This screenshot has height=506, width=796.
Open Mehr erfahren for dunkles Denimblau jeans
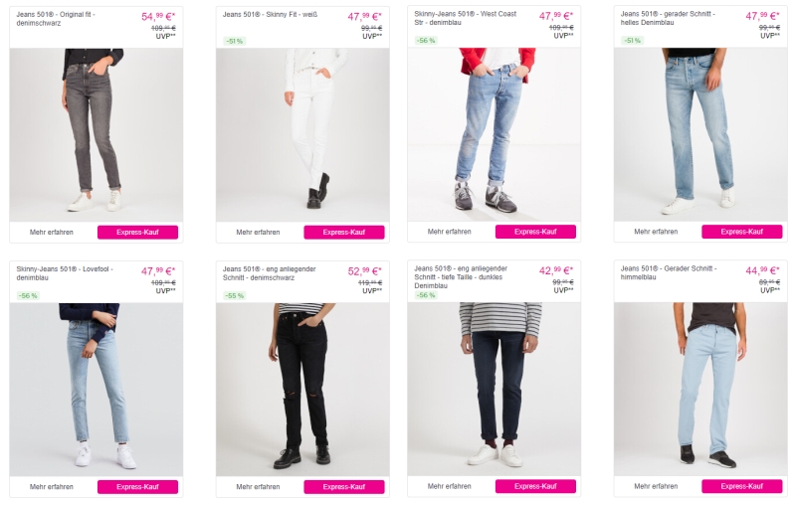450,487
